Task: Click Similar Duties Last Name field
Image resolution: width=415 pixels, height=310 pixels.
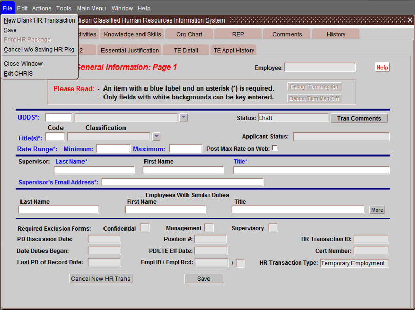Action: 59,210
